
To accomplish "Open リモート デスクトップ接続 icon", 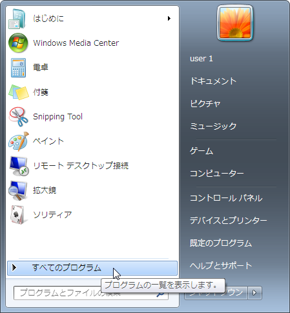I will tap(19, 166).
